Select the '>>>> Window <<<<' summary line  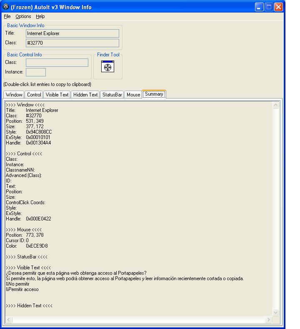point(25,105)
